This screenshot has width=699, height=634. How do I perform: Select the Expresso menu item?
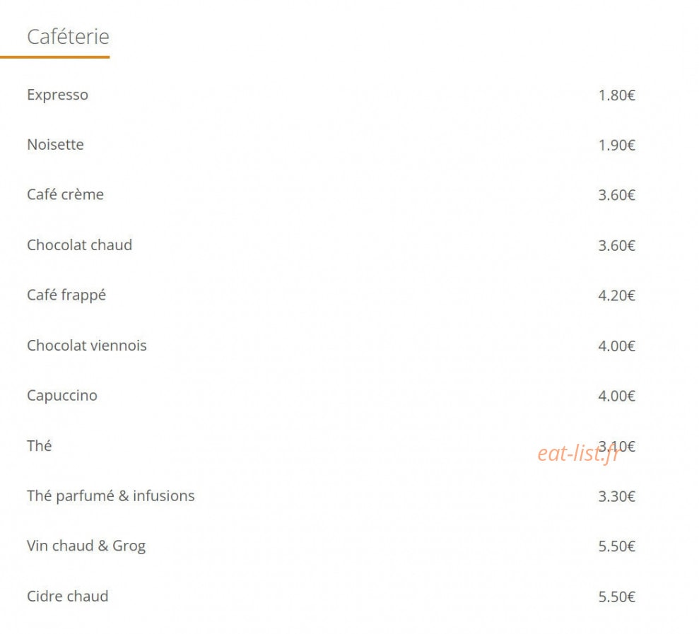coord(57,95)
